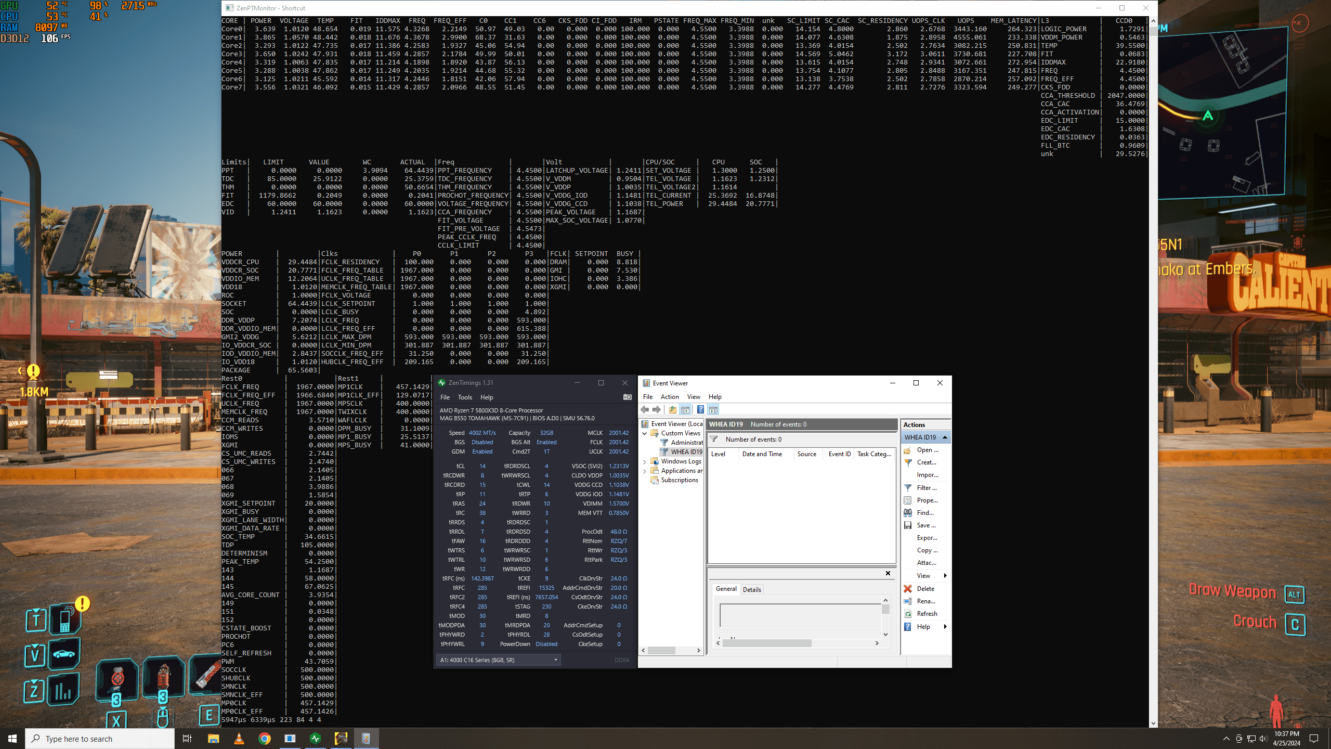1331x749 pixels.
Task: Click ZenPTMonitor vertical scrollbar down arrow
Action: click(1153, 724)
